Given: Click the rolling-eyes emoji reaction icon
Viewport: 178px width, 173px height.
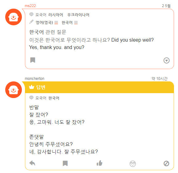Looking at the screenshot, I should [133, 164].
